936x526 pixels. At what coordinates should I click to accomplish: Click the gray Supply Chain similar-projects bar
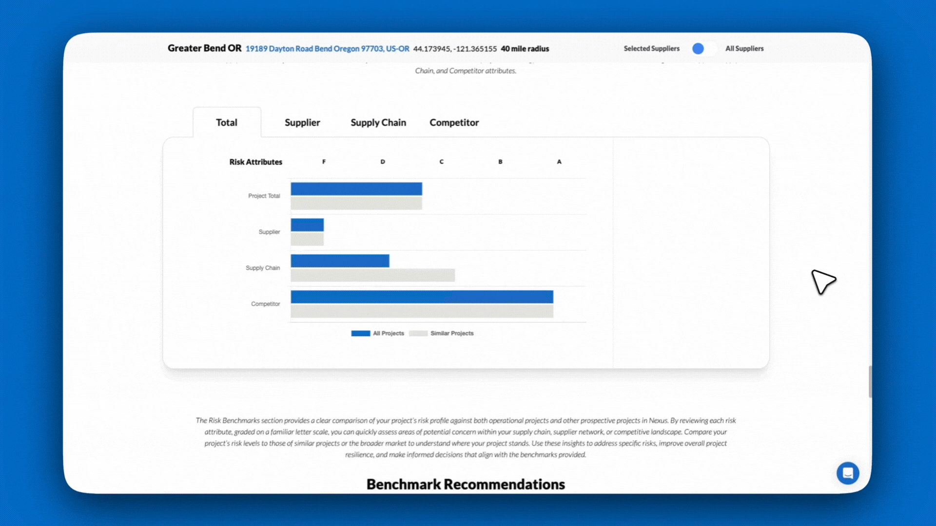coord(372,275)
